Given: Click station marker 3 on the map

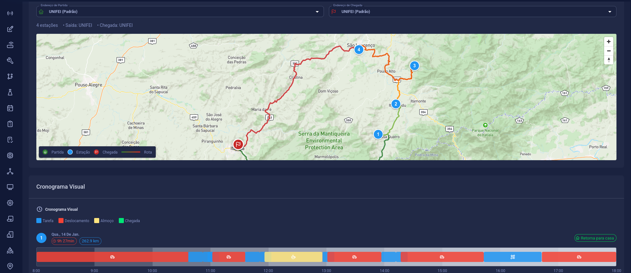Looking at the screenshot, I should click(x=414, y=66).
